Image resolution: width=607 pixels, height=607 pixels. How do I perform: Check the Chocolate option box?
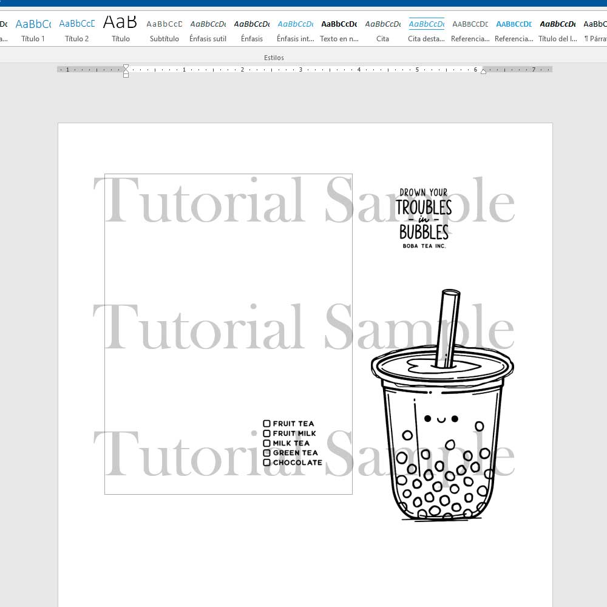(x=266, y=463)
